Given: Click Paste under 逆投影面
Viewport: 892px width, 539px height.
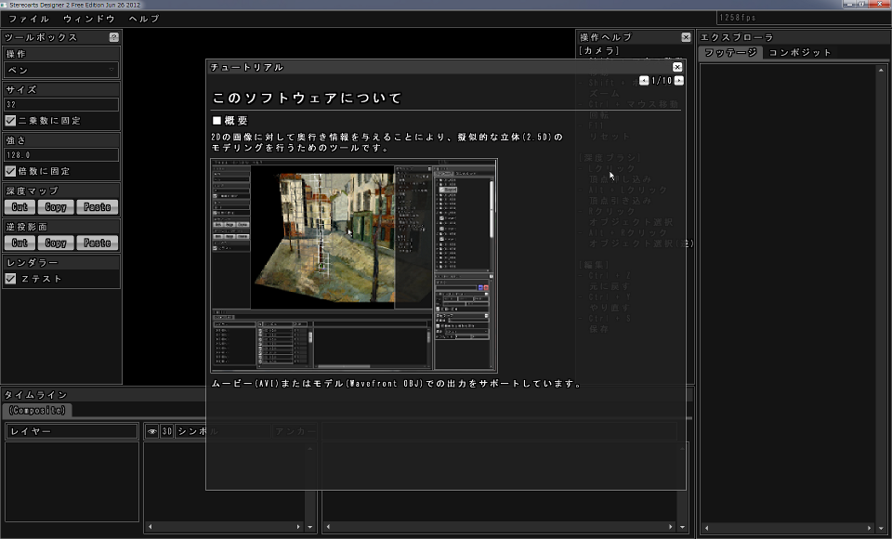Looking at the screenshot, I should pos(98,243).
